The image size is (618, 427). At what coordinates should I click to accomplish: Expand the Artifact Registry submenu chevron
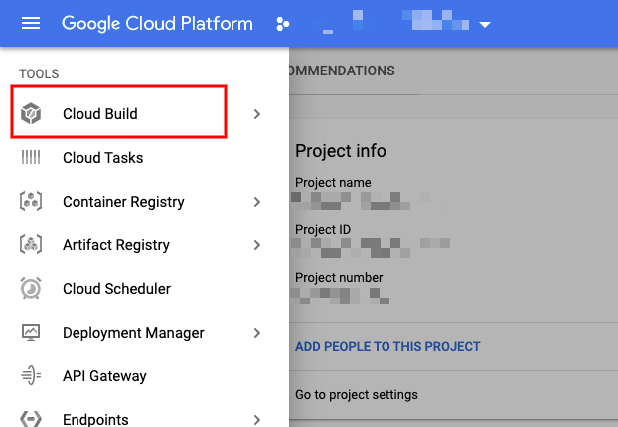pyautogui.click(x=257, y=245)
